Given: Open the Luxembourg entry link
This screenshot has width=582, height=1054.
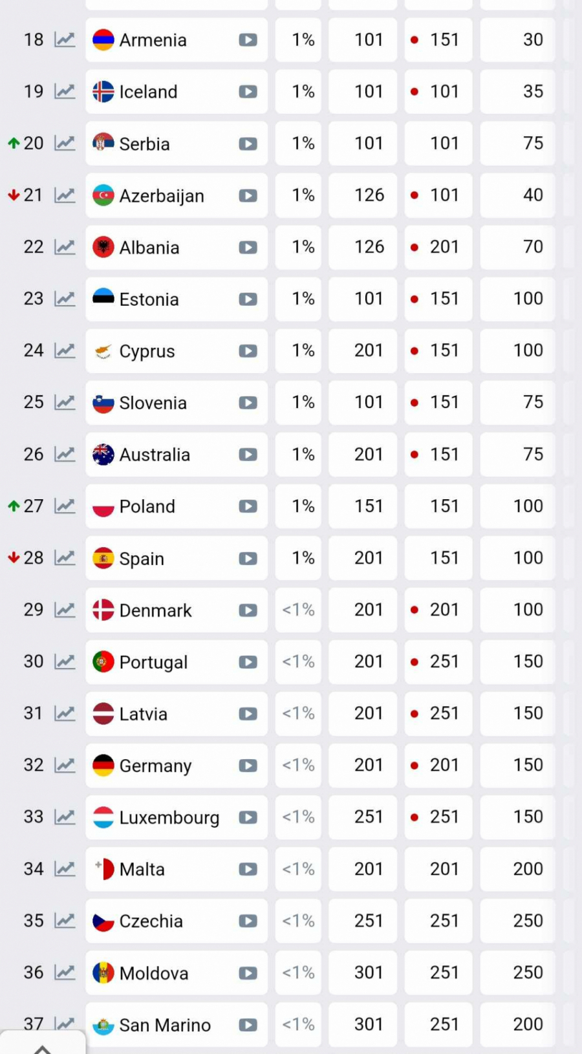Looking at the screenshot, I should (169, 817).
